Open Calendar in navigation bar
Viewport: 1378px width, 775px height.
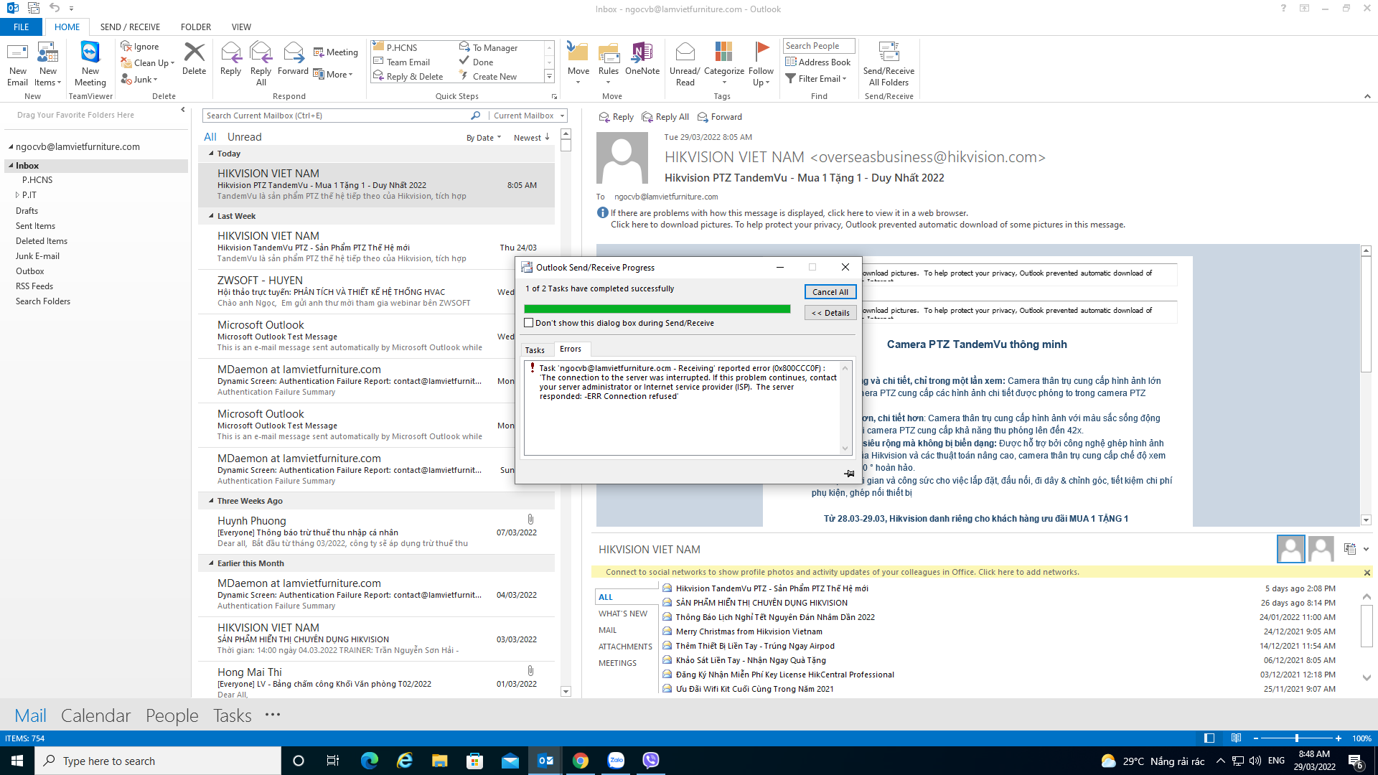[x=95, y=715]
